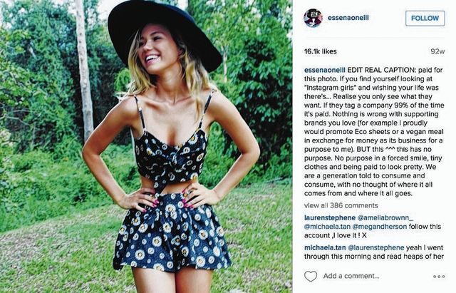
Task: Click the post photo of woman in hat
Action: [x=146, y=146]
